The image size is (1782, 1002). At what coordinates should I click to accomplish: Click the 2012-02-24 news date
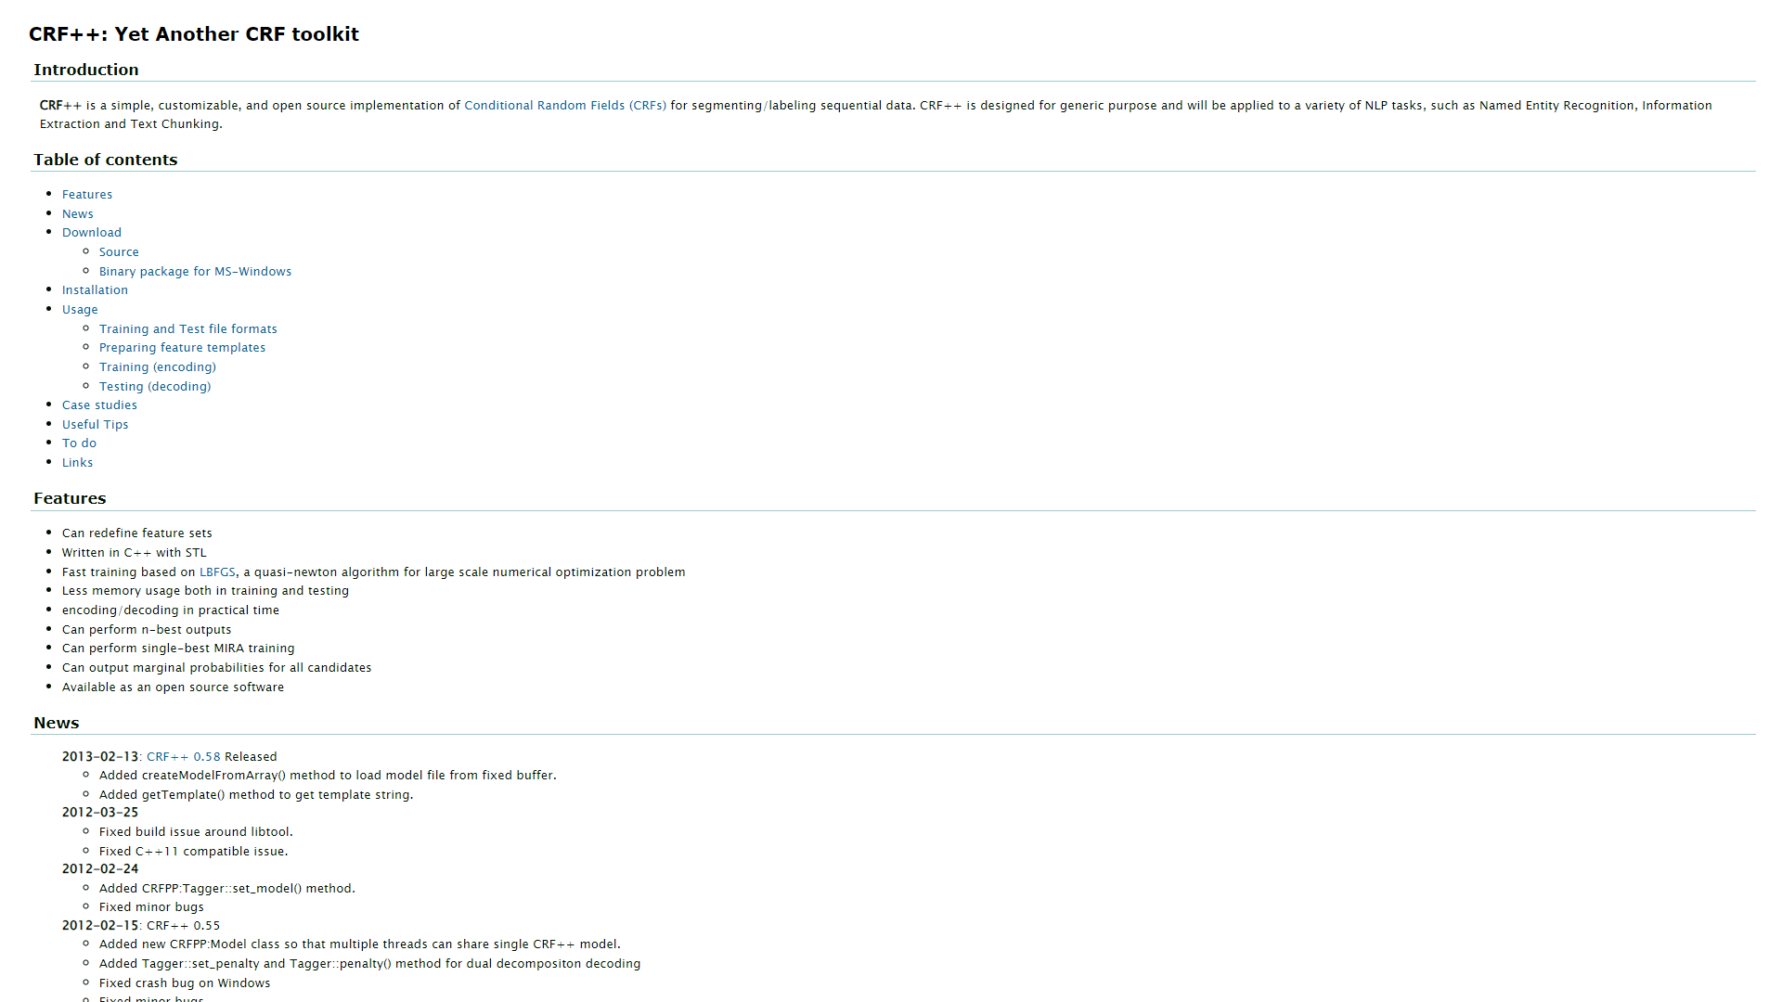pyautogui.click(x=100, y=869)
